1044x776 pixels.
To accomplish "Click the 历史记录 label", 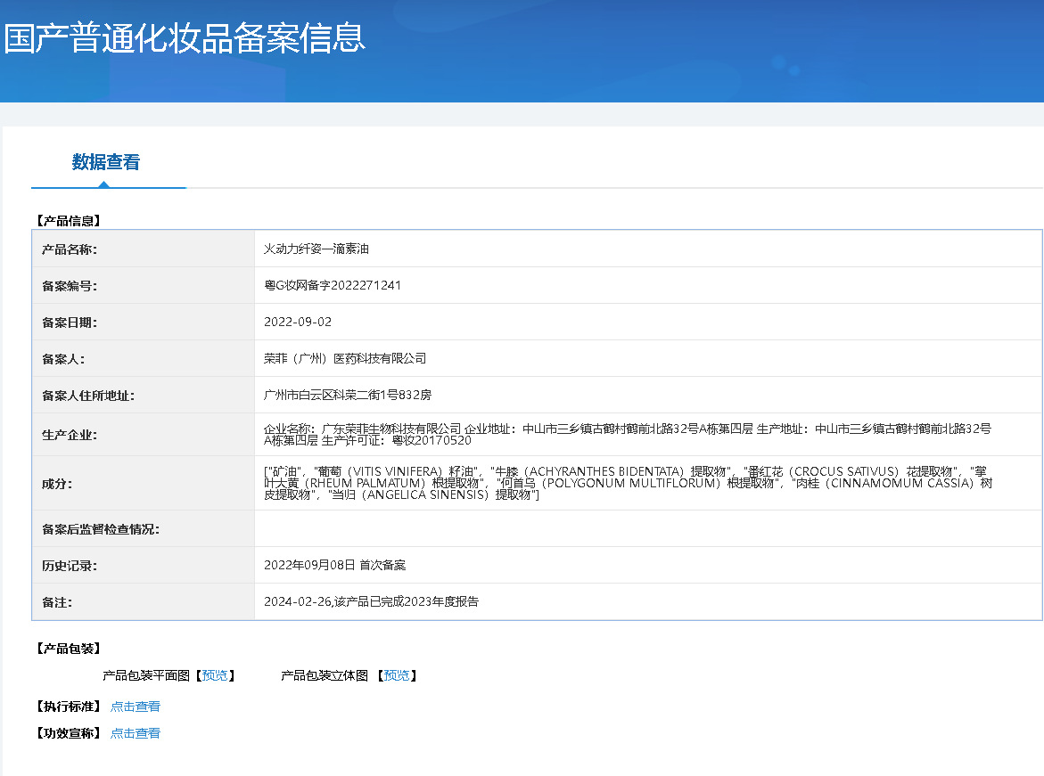I will (70, 567).
